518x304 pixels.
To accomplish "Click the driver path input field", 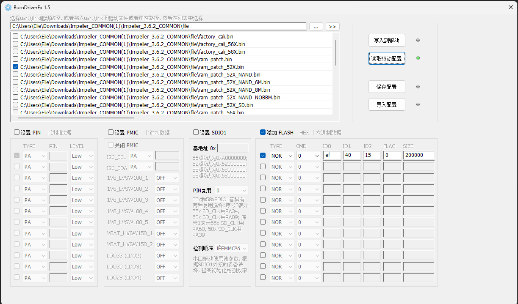I will [158, 26].
